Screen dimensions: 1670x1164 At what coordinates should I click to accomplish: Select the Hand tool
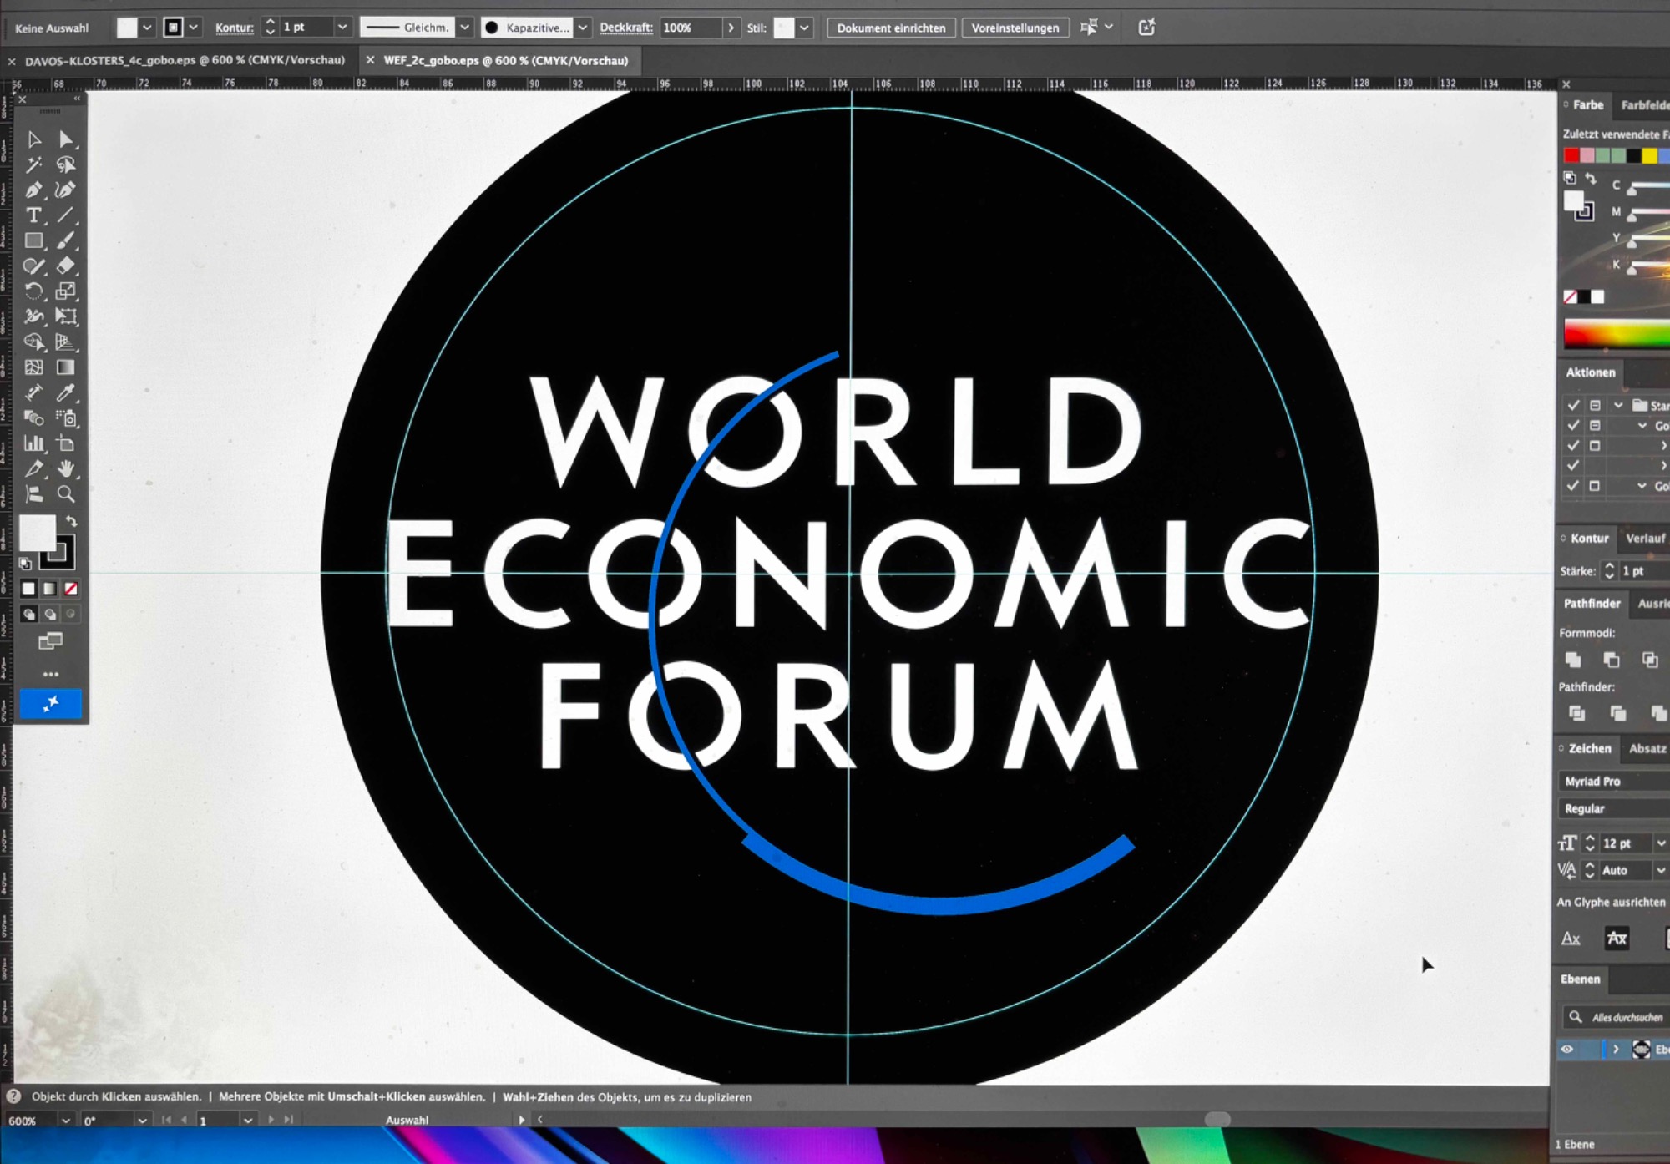tap(66, 468)
